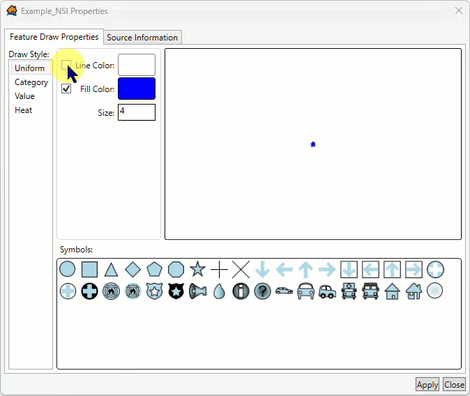Choose the house with chimney symbol

(x=414, y=291)
